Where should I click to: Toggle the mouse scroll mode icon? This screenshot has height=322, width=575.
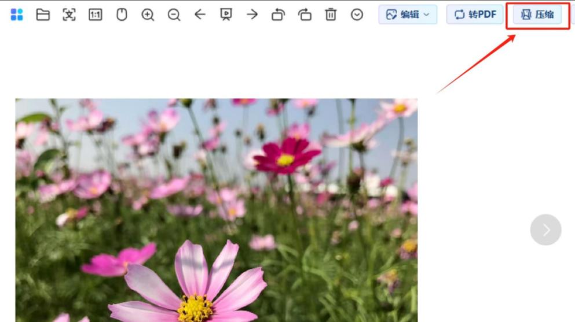click(122, 14)
